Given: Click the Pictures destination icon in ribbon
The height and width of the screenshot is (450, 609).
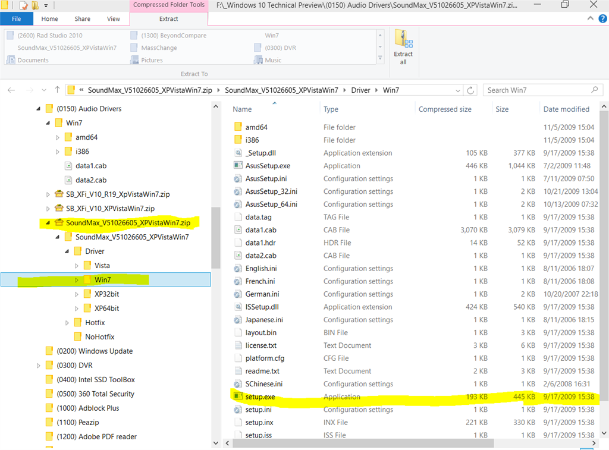Looking at the screenshot, I should click(134, 60).
